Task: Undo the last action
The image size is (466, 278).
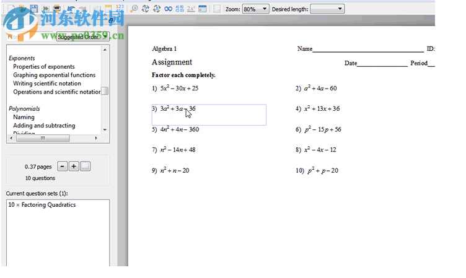Action: click(71, 9)
